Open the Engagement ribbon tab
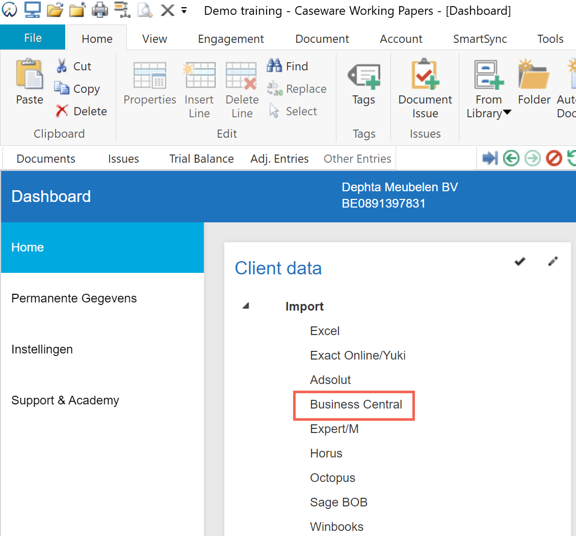Image resolution: width=576 pixels, height=536 pixels. pyautogui.click(x=231, y=39)
